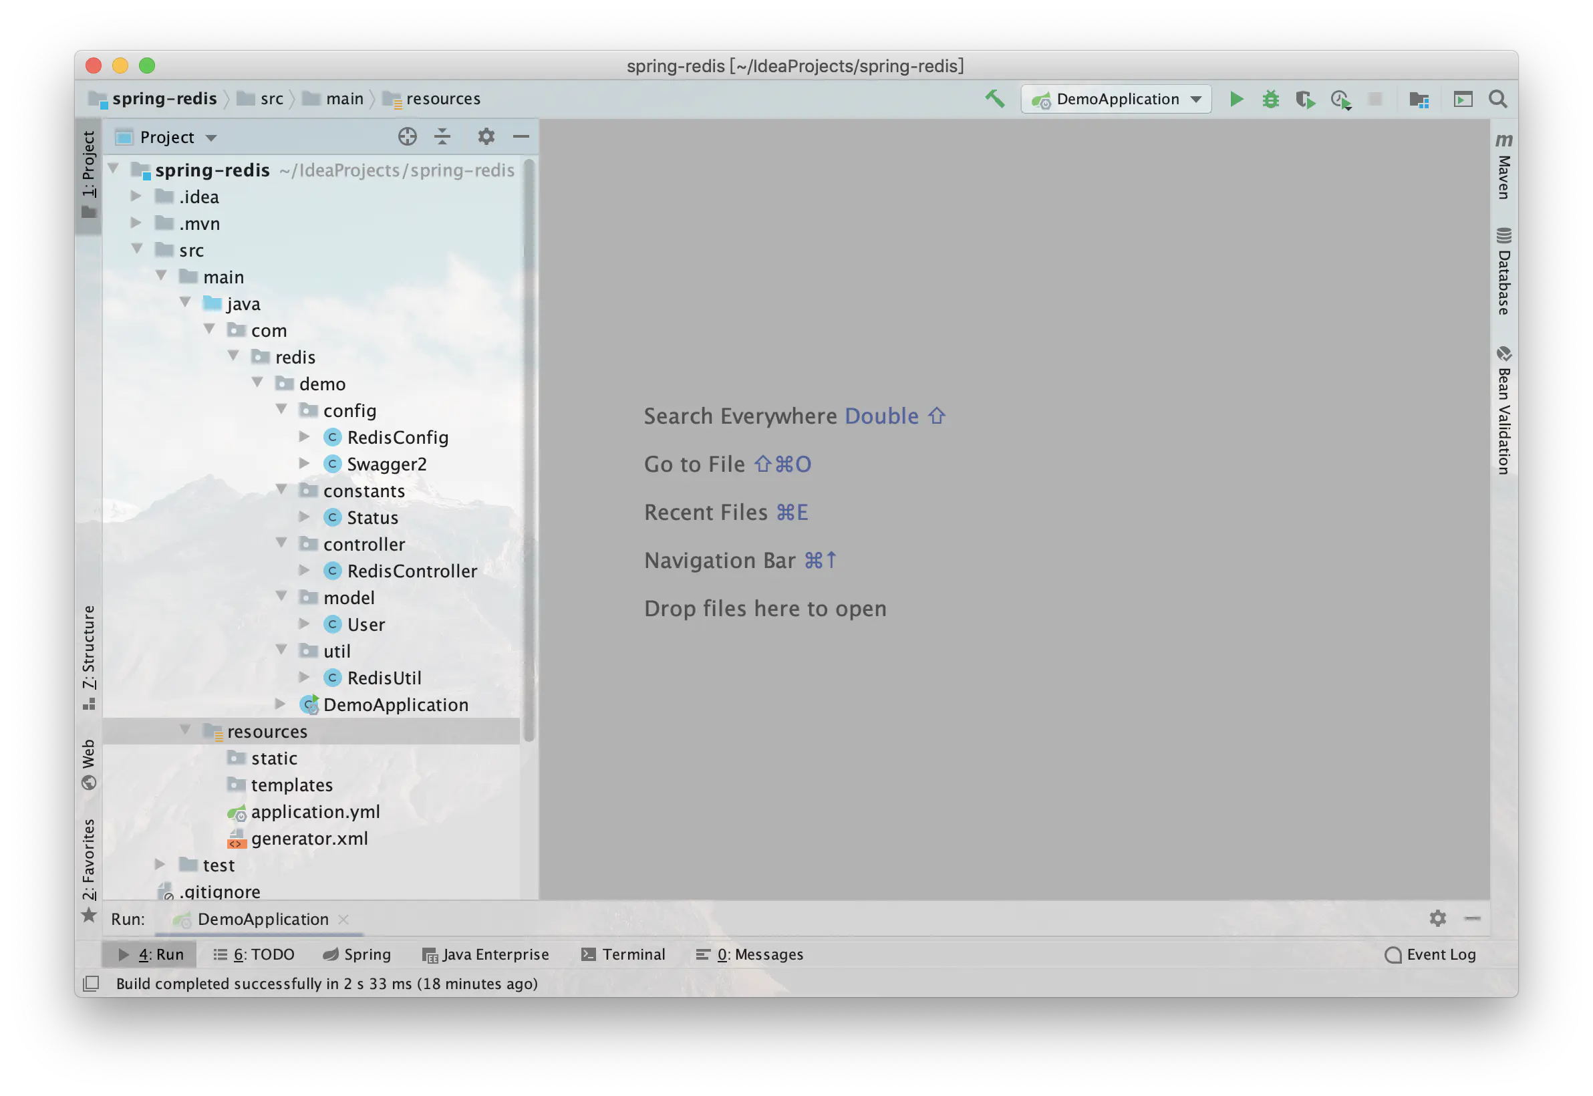
Task: Open Project panel gear settings
Action: (486, 136)
